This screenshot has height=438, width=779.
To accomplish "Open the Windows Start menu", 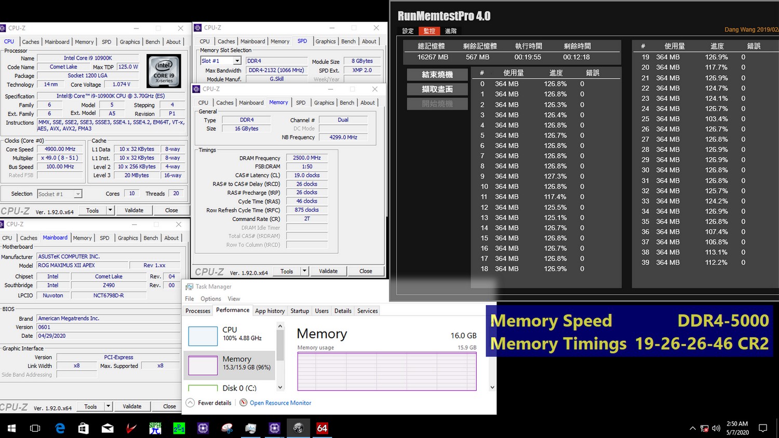I will tap(11, 428).
